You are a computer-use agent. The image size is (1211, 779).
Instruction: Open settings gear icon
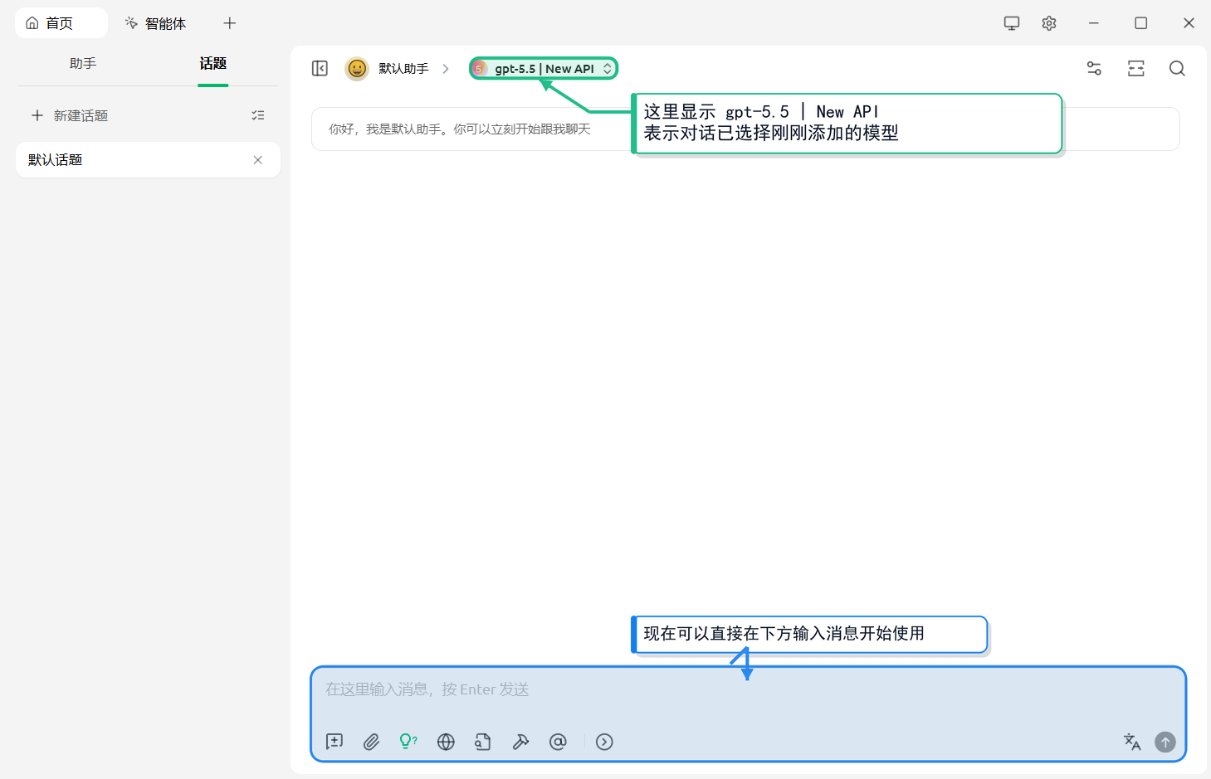click(x=1049, y=23)
